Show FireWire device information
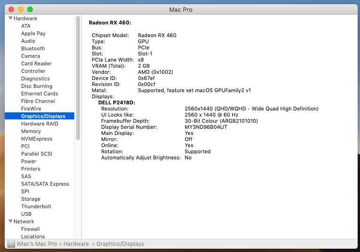Viewport: 360px width, 252px height. [x=31, y=109]
